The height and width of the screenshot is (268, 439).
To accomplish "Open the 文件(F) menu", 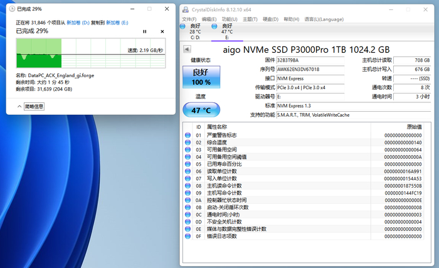I will 189,19.
